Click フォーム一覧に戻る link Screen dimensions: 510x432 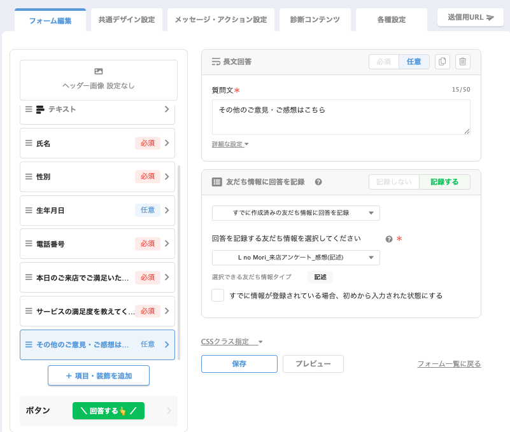[449, 364]
